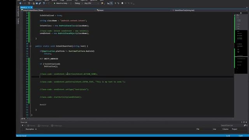This screenshot has width=249, height=140.
Task: Click the Ln 41 status bar indicator
Action: click(x=228, y=136)
